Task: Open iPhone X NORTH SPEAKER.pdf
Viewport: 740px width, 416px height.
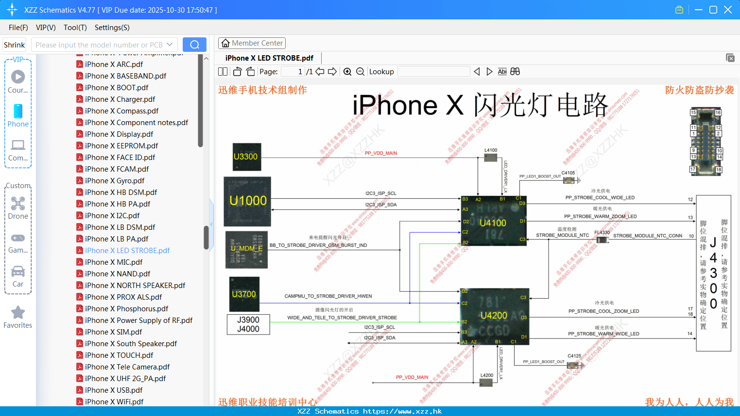Action: pos(135,285)
